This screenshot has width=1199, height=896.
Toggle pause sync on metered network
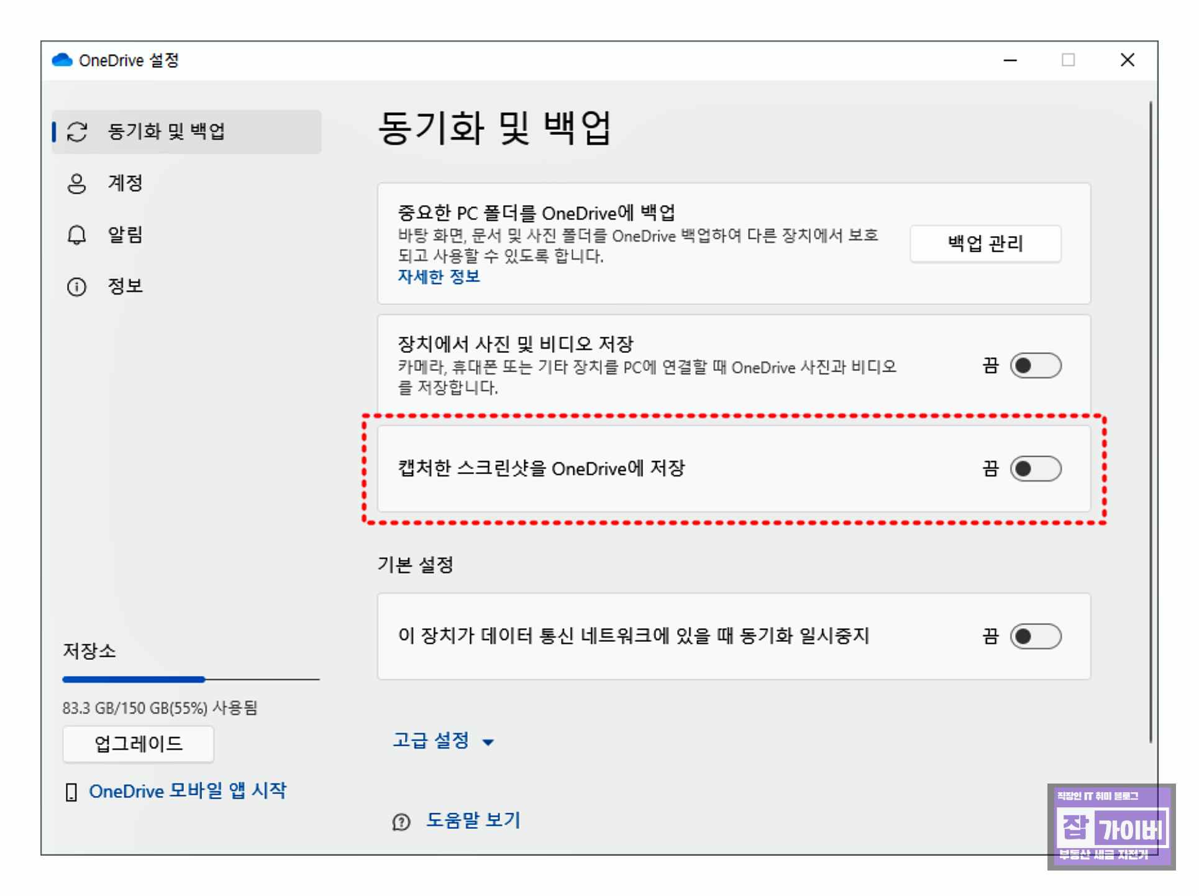tap(1035, 637)
